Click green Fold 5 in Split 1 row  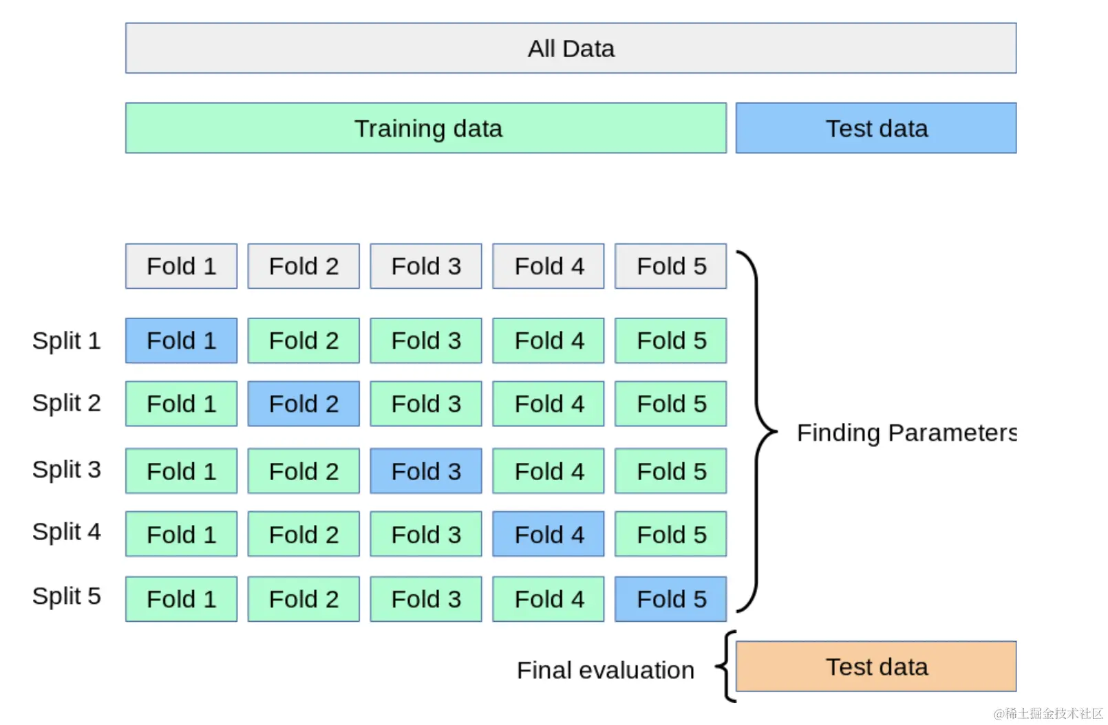(670, 340)
